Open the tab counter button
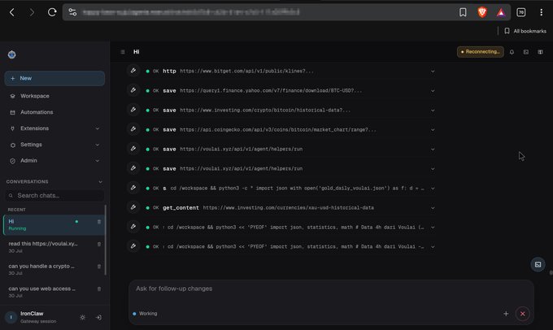 pyautogui.click(x=521, y=12)
